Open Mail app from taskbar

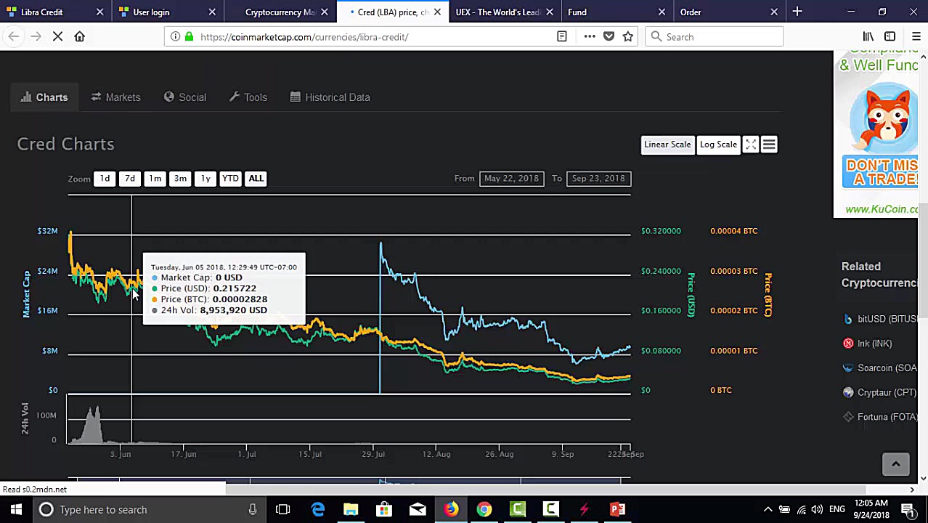point(418,509)
